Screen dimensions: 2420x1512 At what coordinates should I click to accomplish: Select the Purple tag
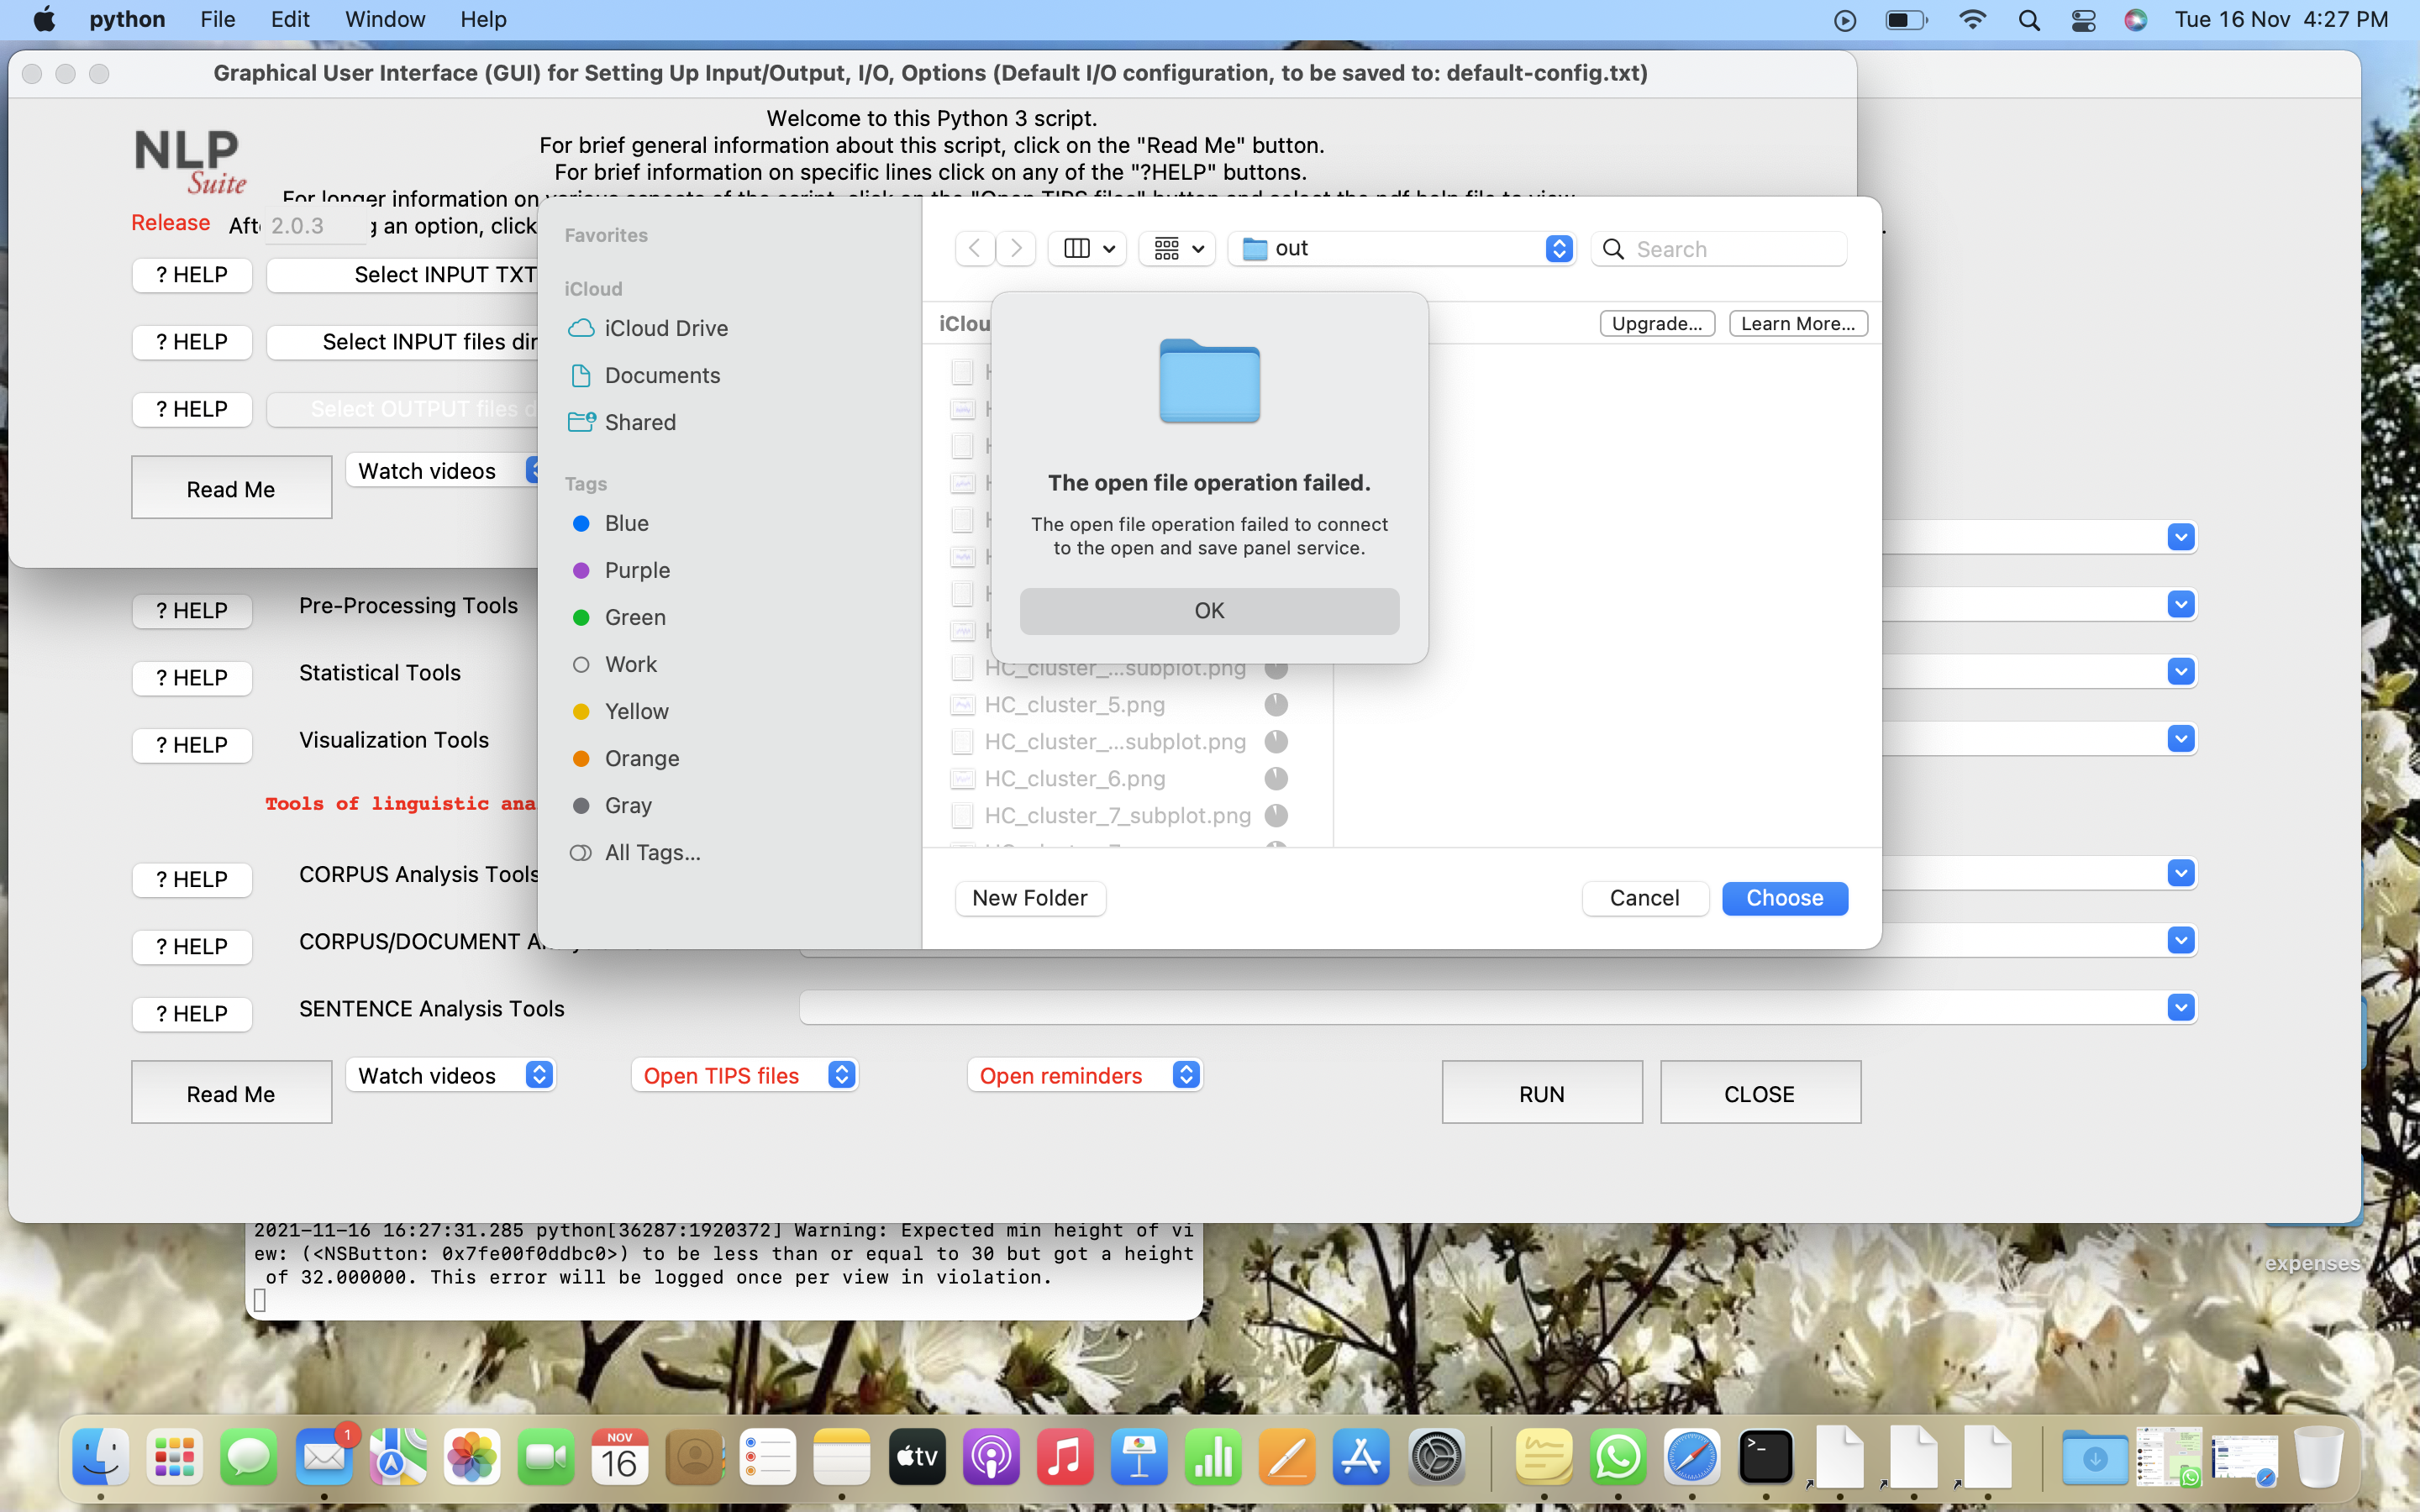click(x=620, y=570)
